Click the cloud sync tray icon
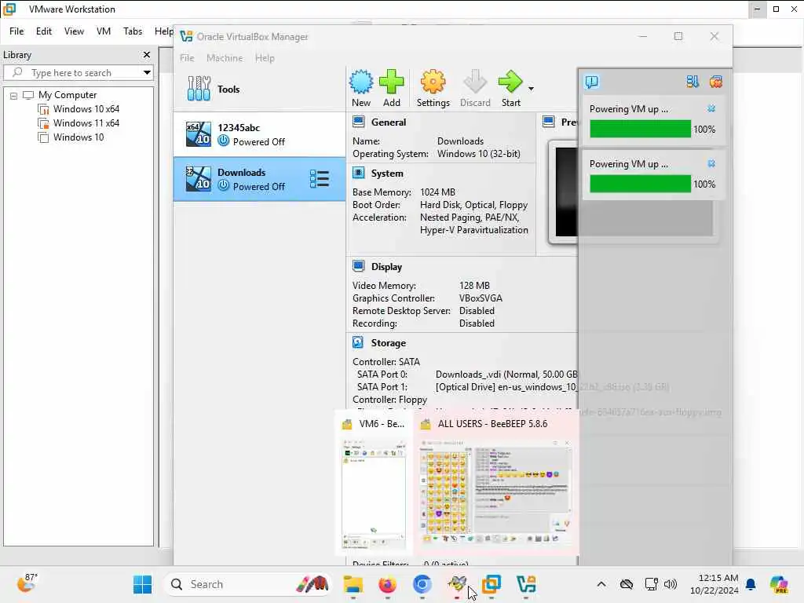804x603 pixels. (626, 584)
